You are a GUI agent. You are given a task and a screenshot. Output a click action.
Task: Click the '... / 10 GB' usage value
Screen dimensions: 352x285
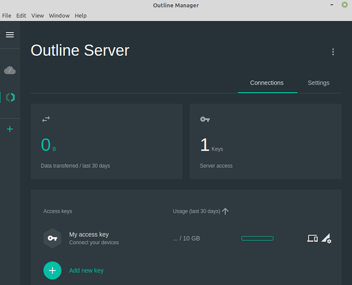pyautogui.click(x=186, y=238)
